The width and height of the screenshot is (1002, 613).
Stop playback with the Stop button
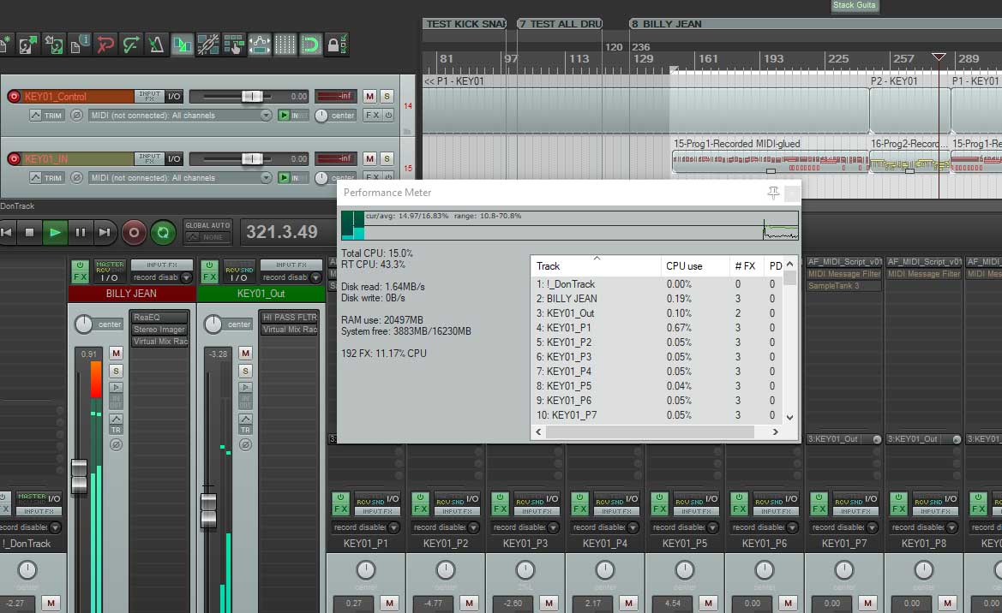click(30, 232)
